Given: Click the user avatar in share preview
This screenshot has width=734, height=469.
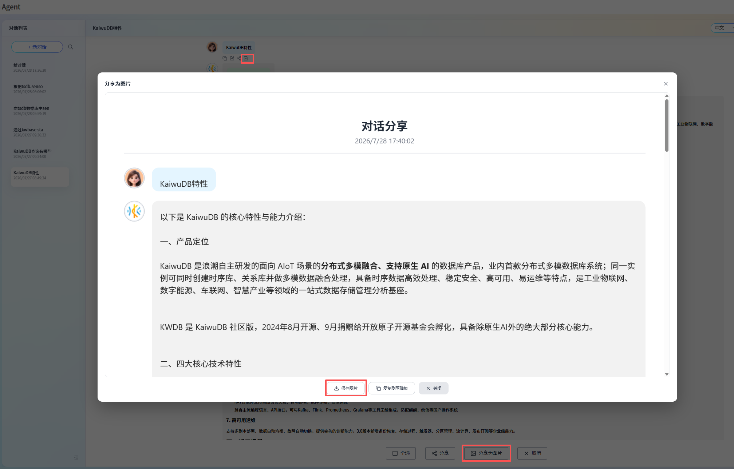Looking at the screenshot, I should [x=134, y=178].
